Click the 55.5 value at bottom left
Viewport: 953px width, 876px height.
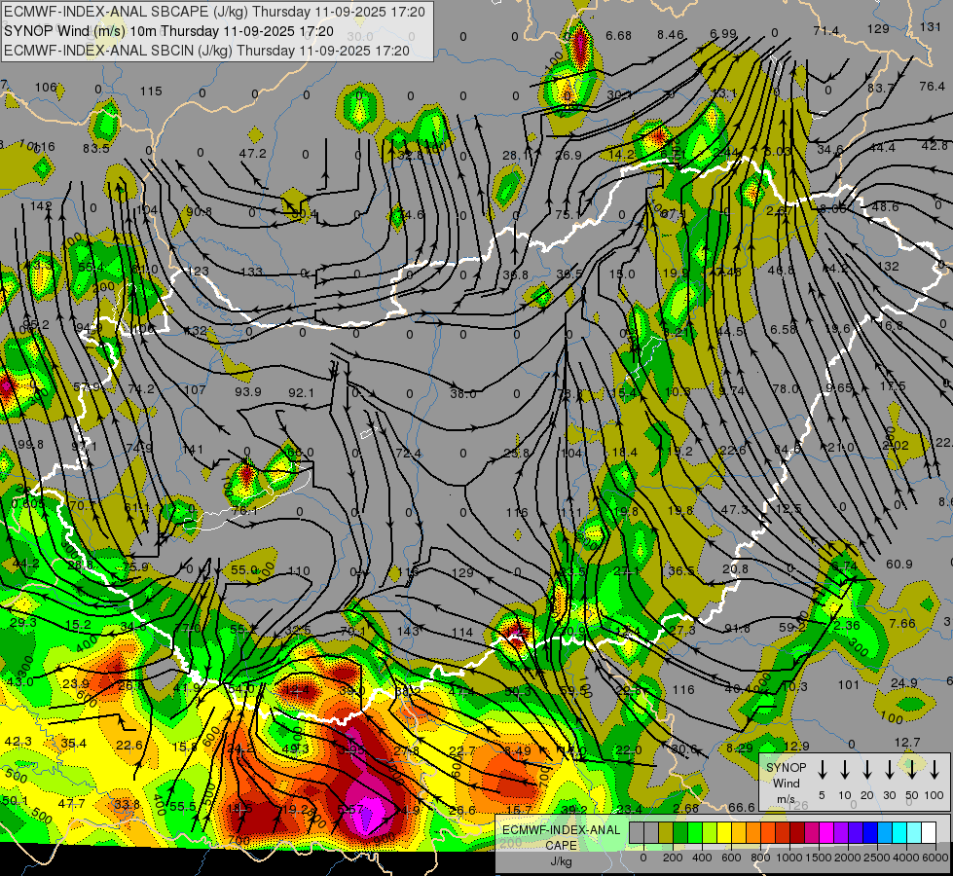(x=182, y=806)
